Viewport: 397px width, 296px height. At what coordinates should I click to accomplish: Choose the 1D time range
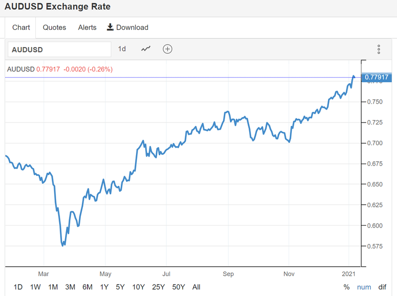coord(18,287)
